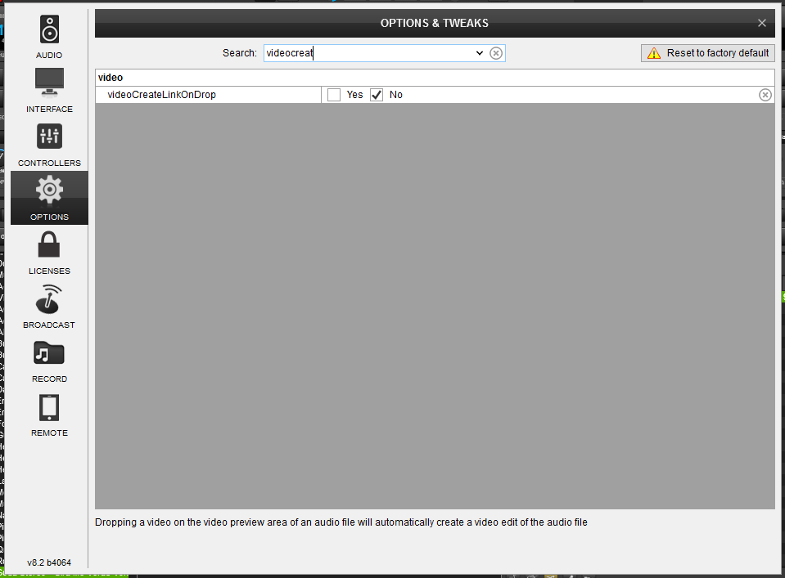
Task: Open the Audio settings speaker icon
Action: (x=49, y=30)
